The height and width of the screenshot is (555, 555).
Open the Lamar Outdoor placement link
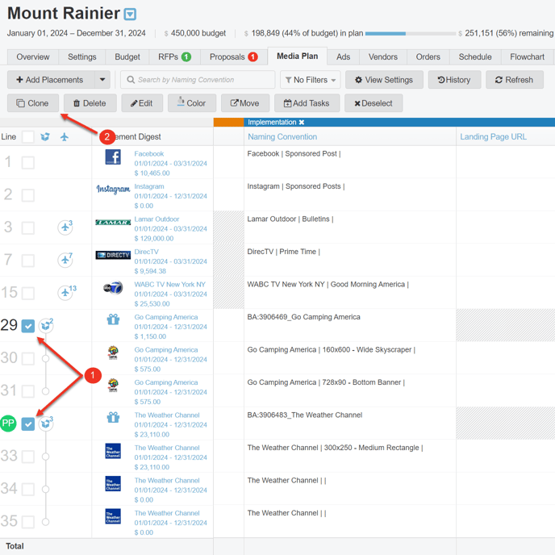(x=156, y=219)
